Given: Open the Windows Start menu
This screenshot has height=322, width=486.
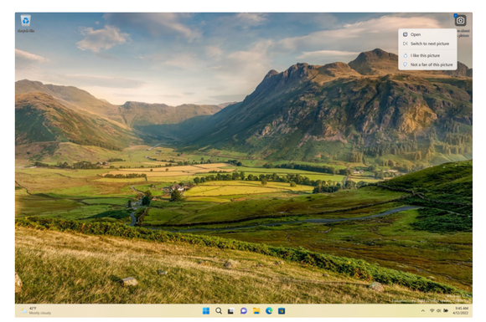Looking at the screenshot, I should coord(206,311).
